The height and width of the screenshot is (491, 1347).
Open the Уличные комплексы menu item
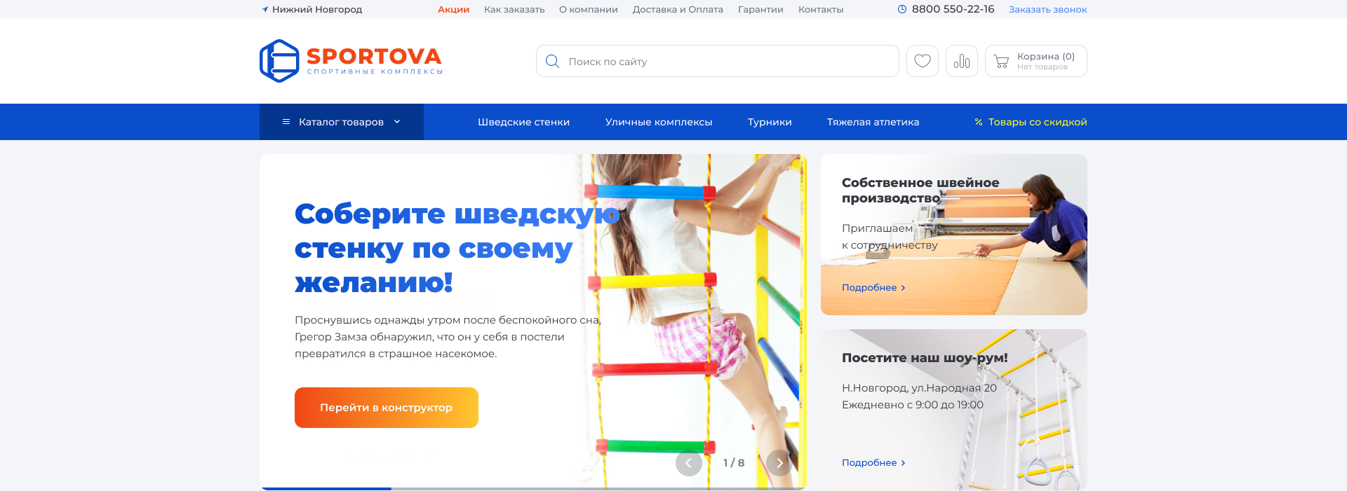(659, 122)
